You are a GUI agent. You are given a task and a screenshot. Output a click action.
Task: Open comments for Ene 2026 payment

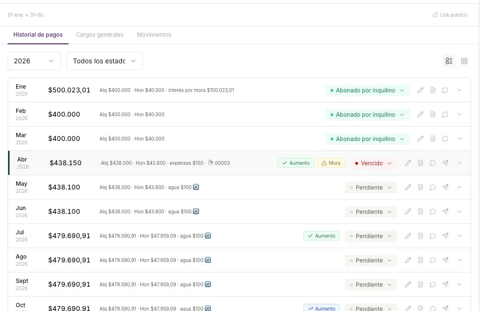[x=445, y=90]
